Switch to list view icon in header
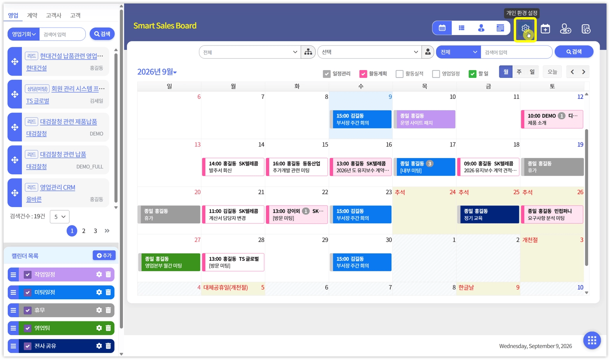This screenshot has height=360, width=610. (462, 28)
